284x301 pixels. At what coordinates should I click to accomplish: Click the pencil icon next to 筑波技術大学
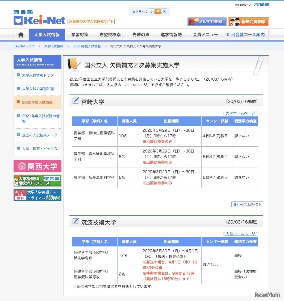[76, 221]
